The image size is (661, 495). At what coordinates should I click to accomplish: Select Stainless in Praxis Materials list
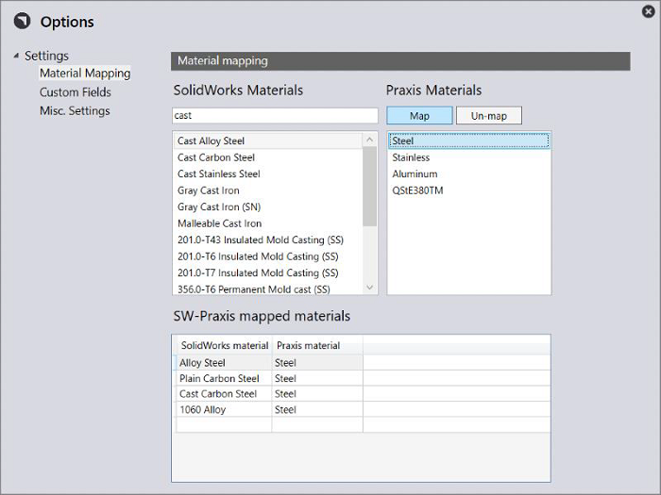pyautogui.click(x=468, y=157)
